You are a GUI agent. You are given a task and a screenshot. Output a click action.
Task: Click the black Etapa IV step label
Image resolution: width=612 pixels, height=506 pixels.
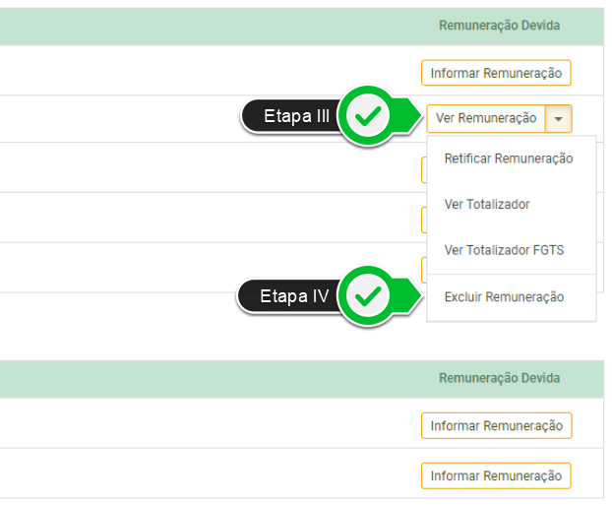pyautogui.click(x=293, y=295)
